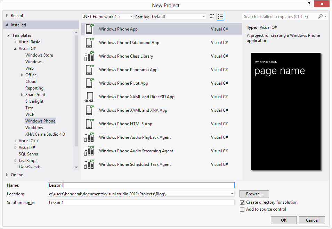332x229 pixels.
Task: Select the Silverlight template category
Action: [34, 101]
